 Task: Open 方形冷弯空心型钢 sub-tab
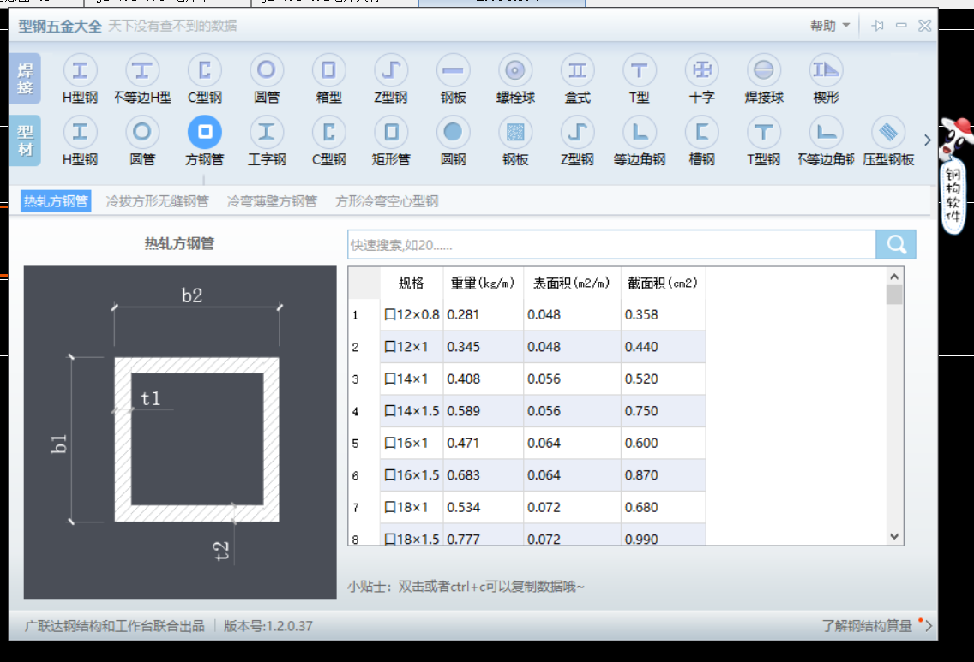387,201
